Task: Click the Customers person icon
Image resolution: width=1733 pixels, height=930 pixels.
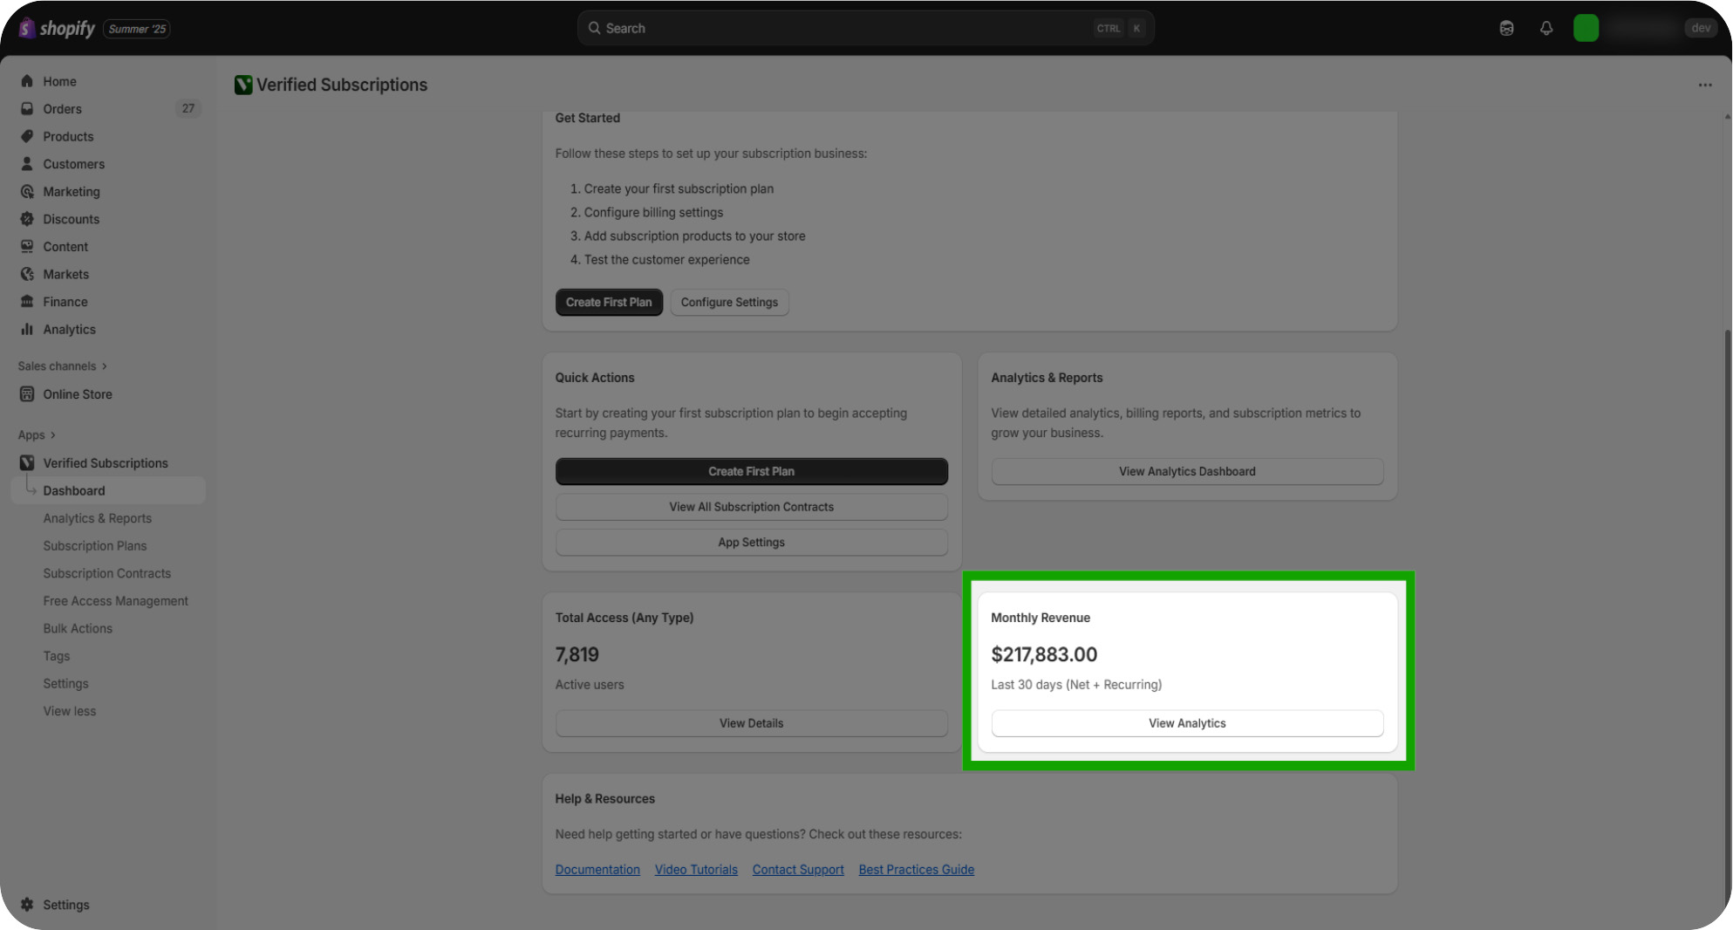Action: (x=27, y=164)
